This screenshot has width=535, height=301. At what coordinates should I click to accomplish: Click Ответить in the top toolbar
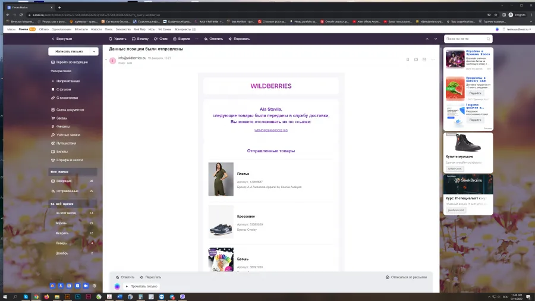[x=213, y=39]
